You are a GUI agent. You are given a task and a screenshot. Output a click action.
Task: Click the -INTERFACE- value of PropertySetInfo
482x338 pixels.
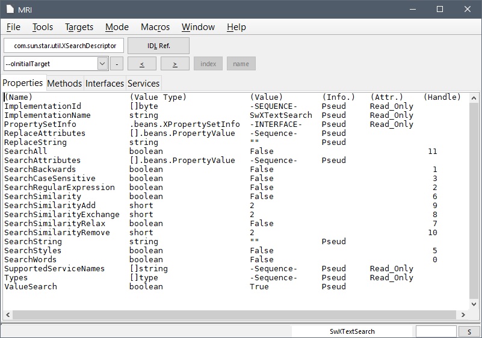(x=276, y=124)
